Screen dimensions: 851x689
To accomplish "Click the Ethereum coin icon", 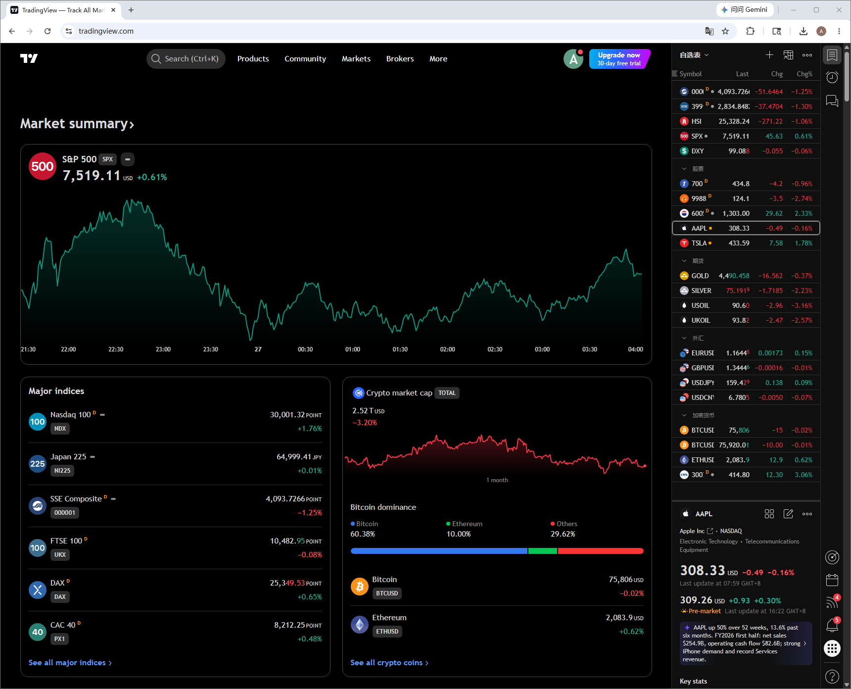I will tap(360, 625).
